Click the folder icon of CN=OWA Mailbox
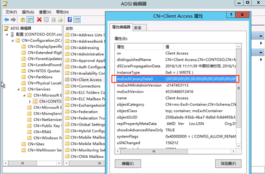 67,156
